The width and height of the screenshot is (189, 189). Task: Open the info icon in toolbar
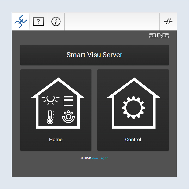pos(56,21)
